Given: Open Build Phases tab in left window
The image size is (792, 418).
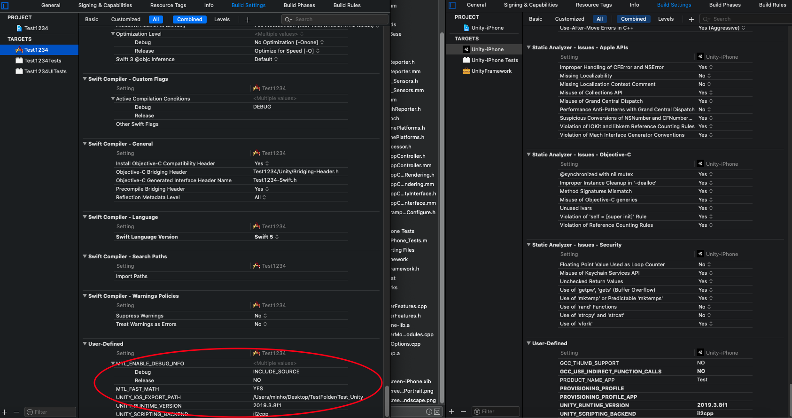Looking at the screenshot, I should pyautogui.click(x=299, y=5).
